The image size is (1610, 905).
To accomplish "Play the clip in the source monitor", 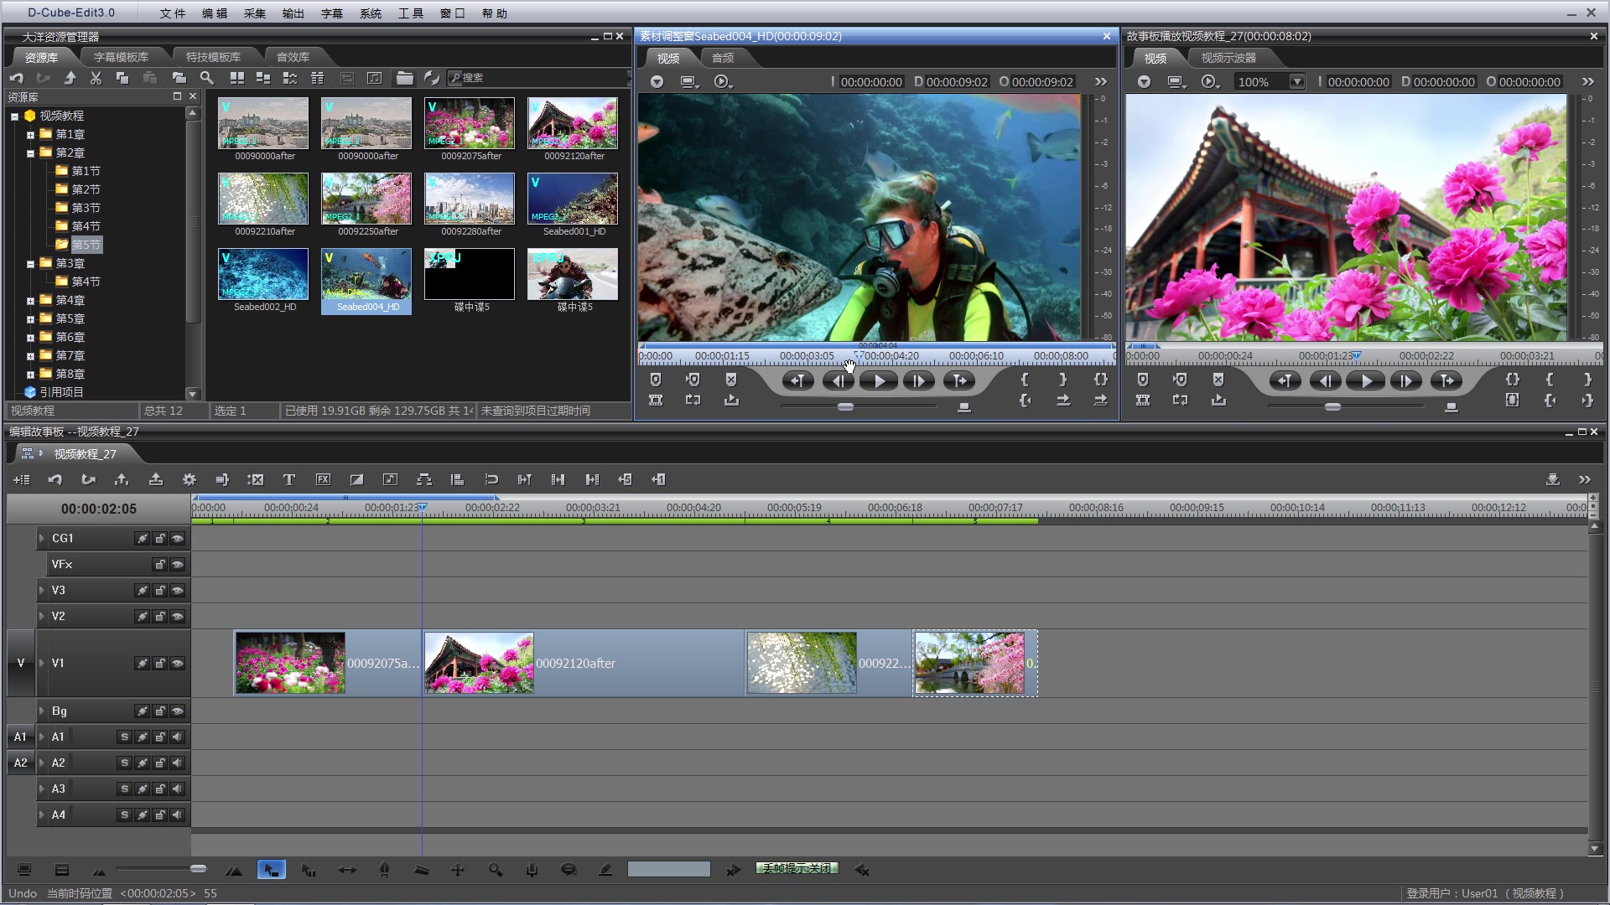I will coord(879,380).
